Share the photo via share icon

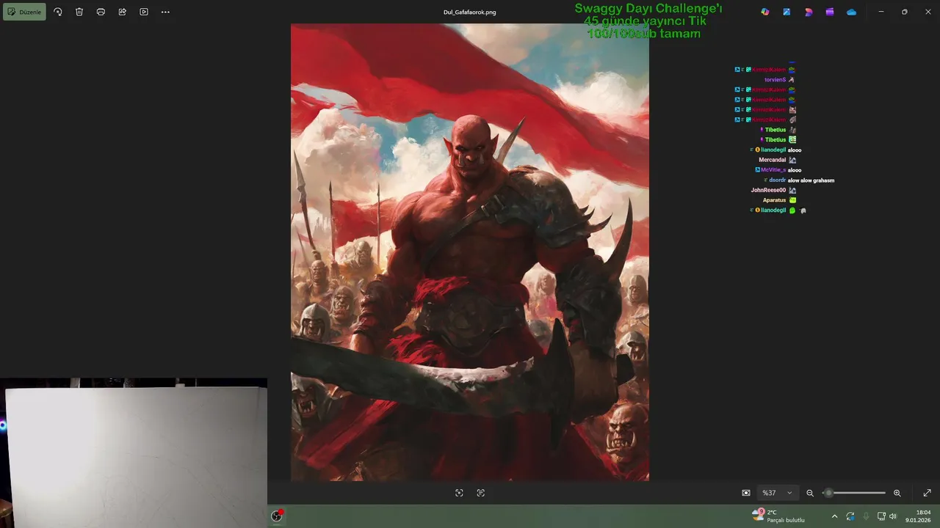(122, 12)
